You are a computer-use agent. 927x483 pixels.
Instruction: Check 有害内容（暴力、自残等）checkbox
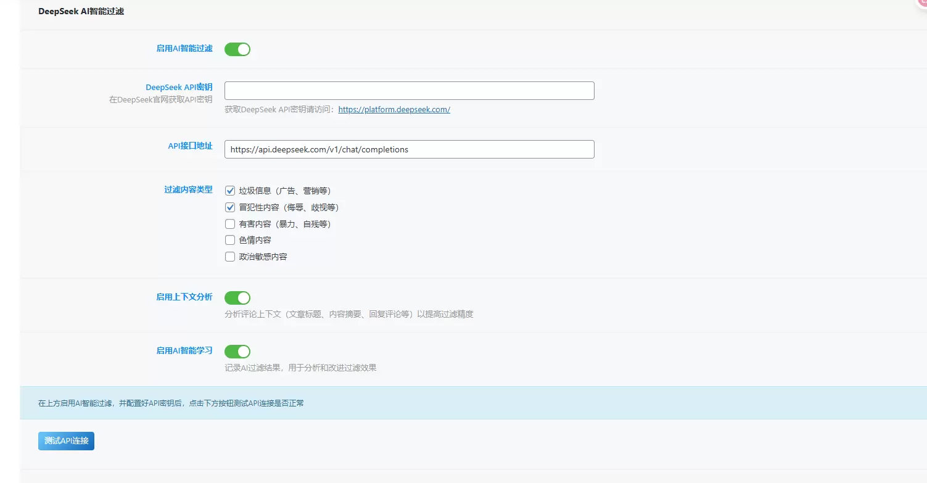[x=230, y=224]
